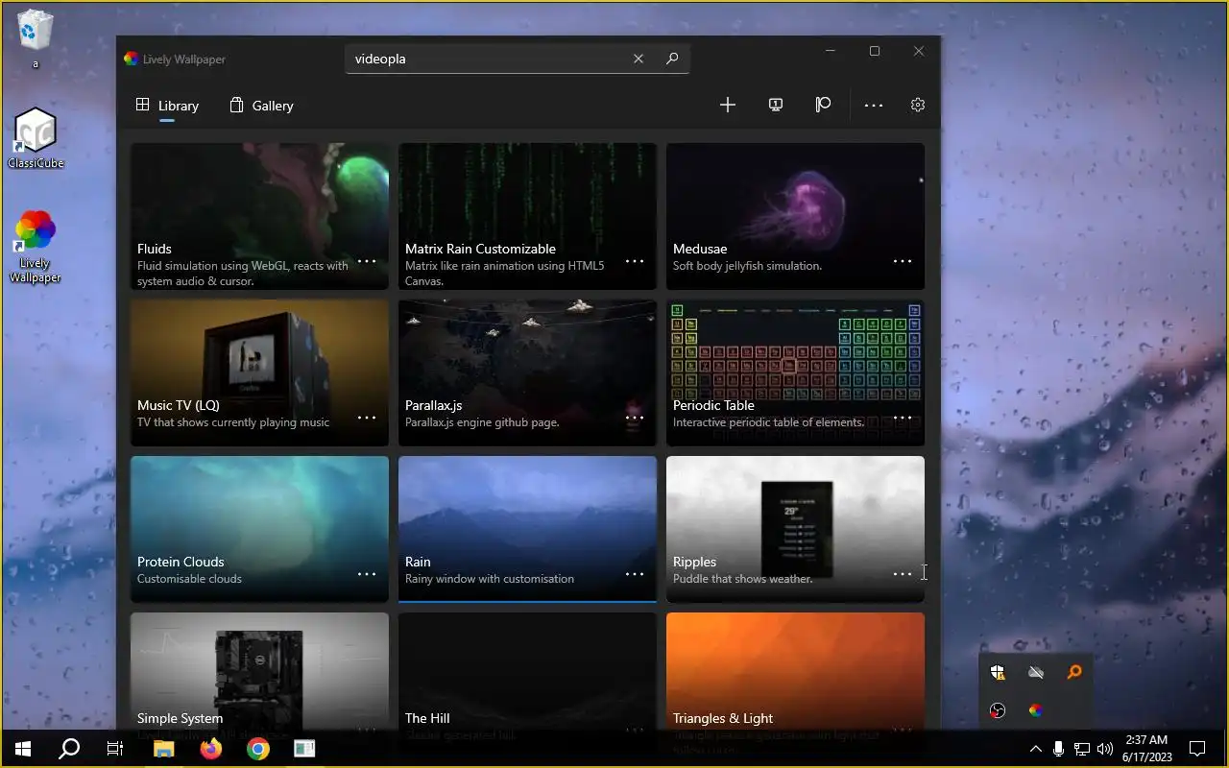Click the flag icon in the Lively toolbar
1229x768 pixels.
coord(823,105)
